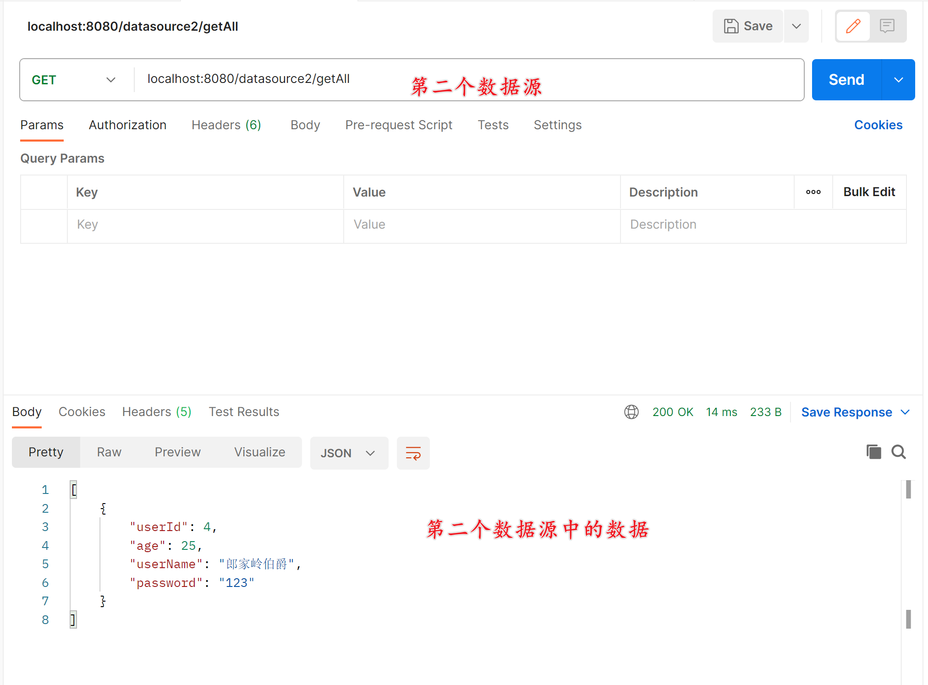
Task: Toggle the line wrap icon
Action: (413, 453)
